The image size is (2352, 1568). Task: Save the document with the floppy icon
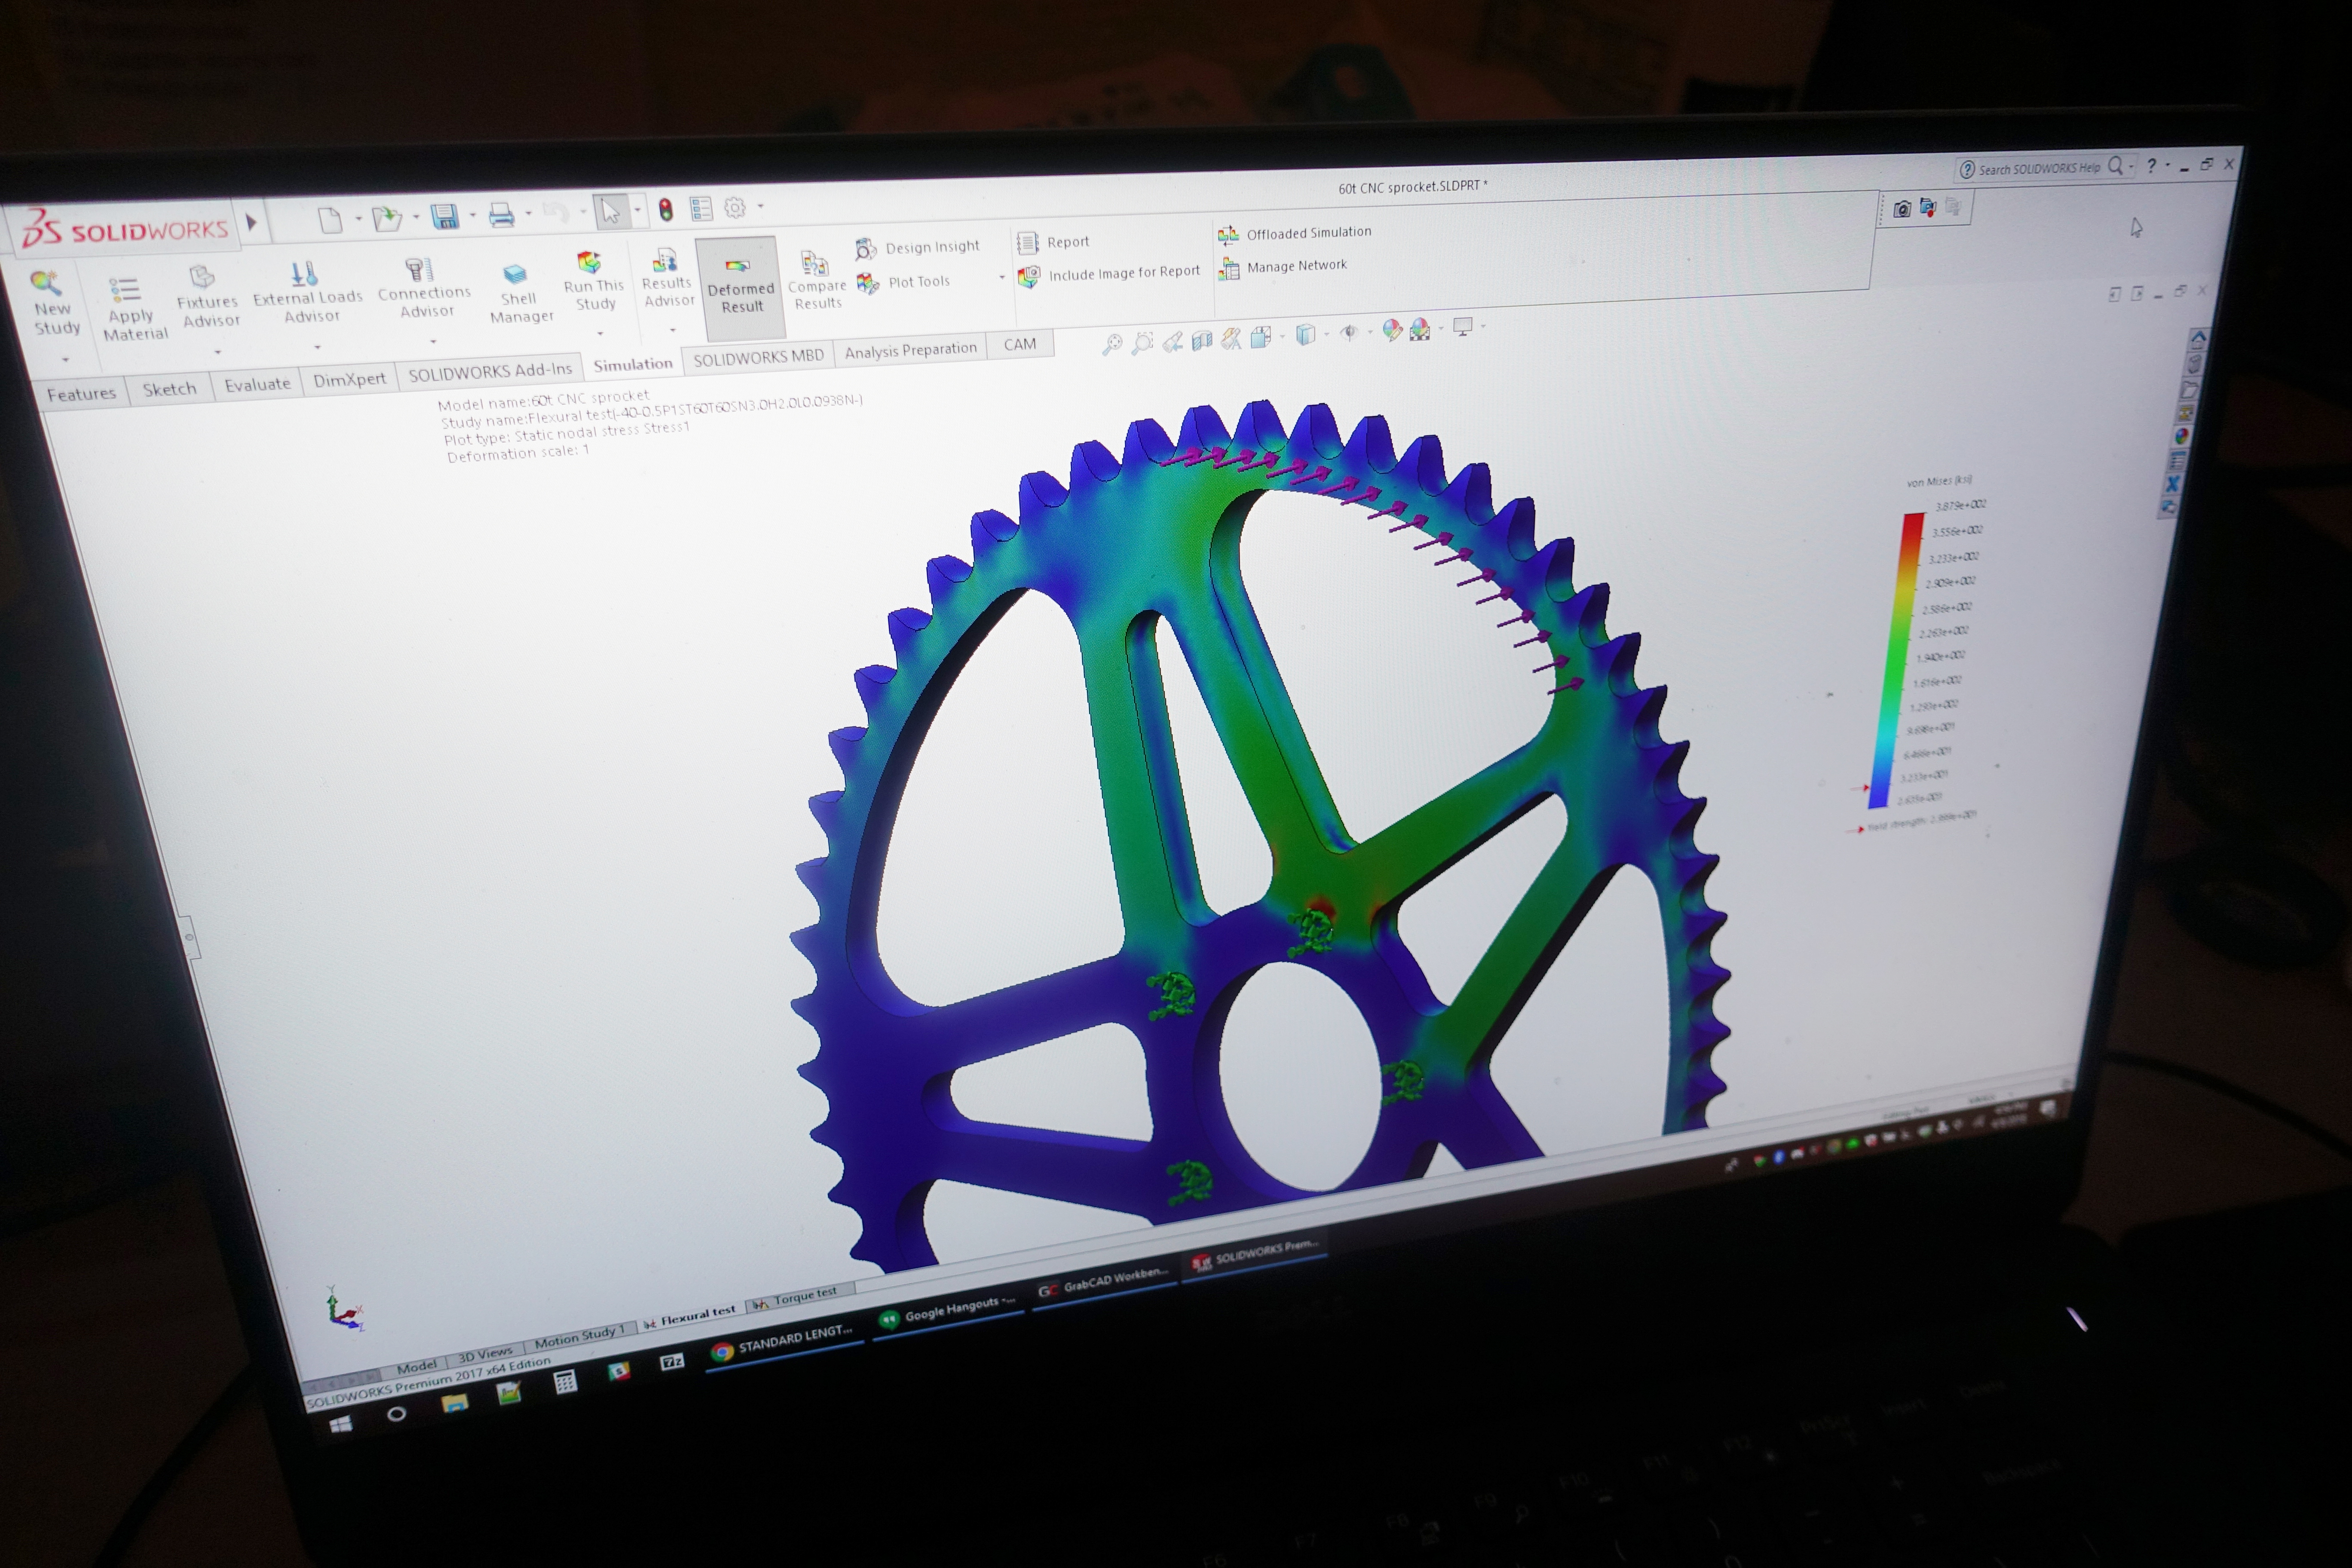[444, 216]
